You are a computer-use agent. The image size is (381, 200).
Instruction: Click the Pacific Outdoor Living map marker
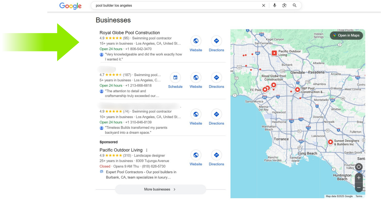(274, 53)
